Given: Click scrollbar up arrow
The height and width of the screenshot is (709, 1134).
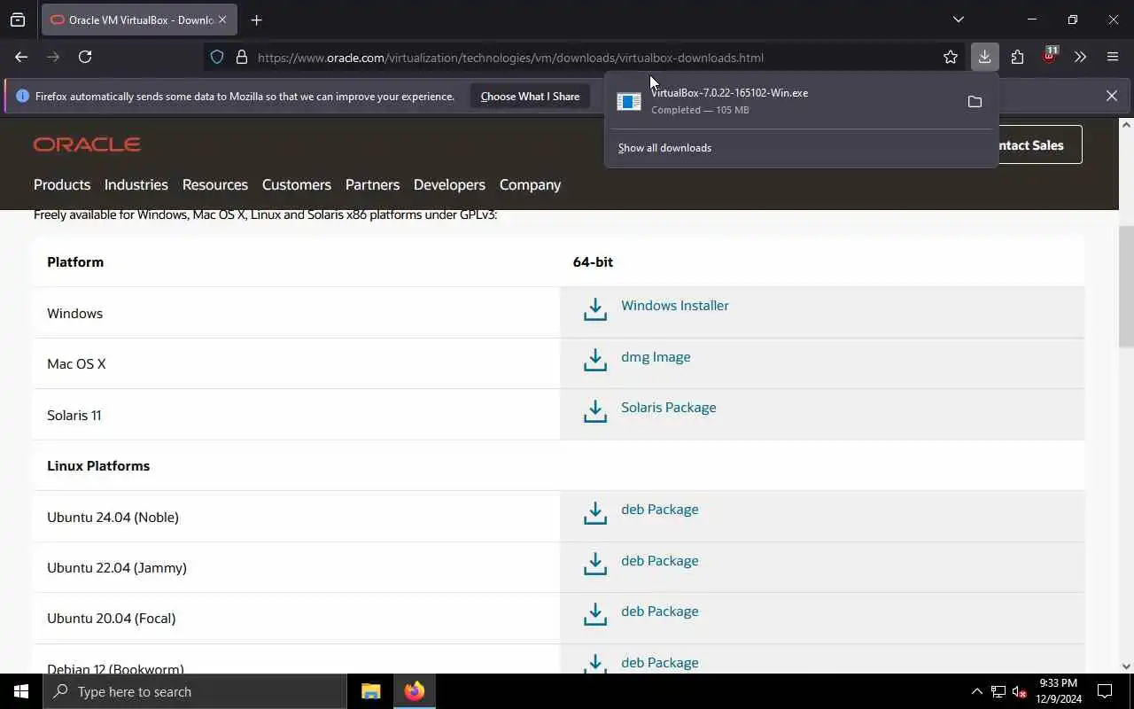Looking at the screenshot, I should pyautogui.click(x=1126, y=125).
